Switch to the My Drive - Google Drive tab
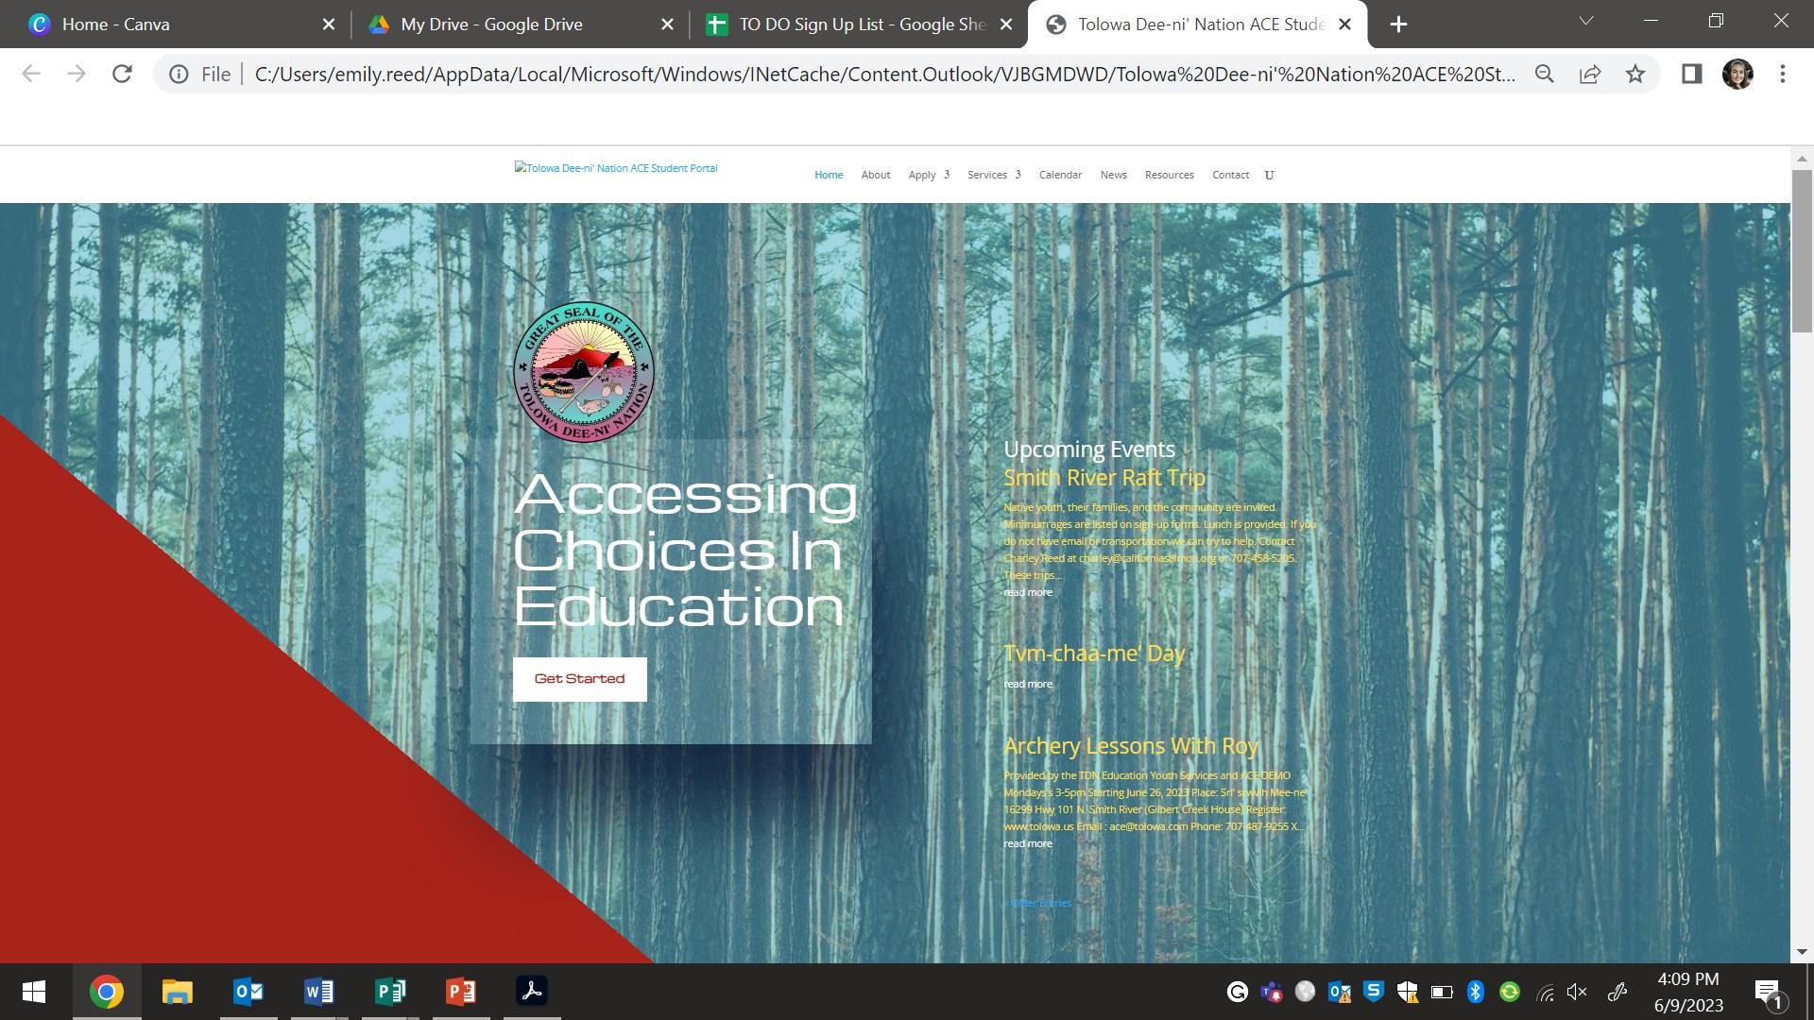 [491, 25]
